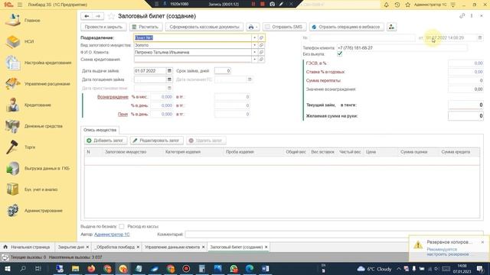Toggle the Без выкупа checkbox
The height and width of the screenshot is (275, 490).
pyautogui.click(x=340, y=54)
